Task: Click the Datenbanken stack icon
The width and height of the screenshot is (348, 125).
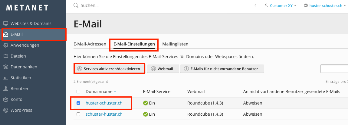Action: coord(5,67)
